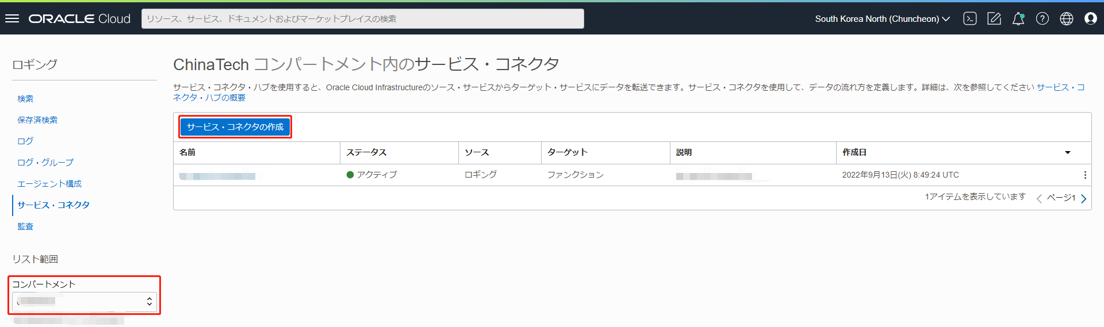Viewport: 1104px width, 327px height.
Task: Click the edit notepad icon in header
Action: [x=994, y=18]
